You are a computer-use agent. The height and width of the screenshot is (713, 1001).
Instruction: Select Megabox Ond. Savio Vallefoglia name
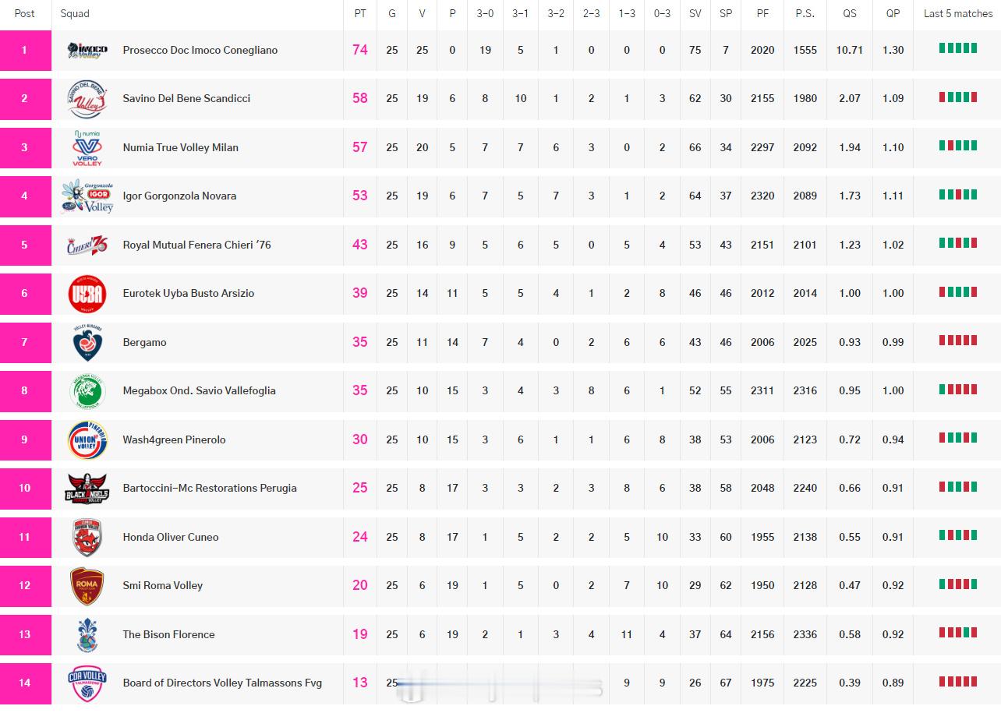tap(199, 390)
